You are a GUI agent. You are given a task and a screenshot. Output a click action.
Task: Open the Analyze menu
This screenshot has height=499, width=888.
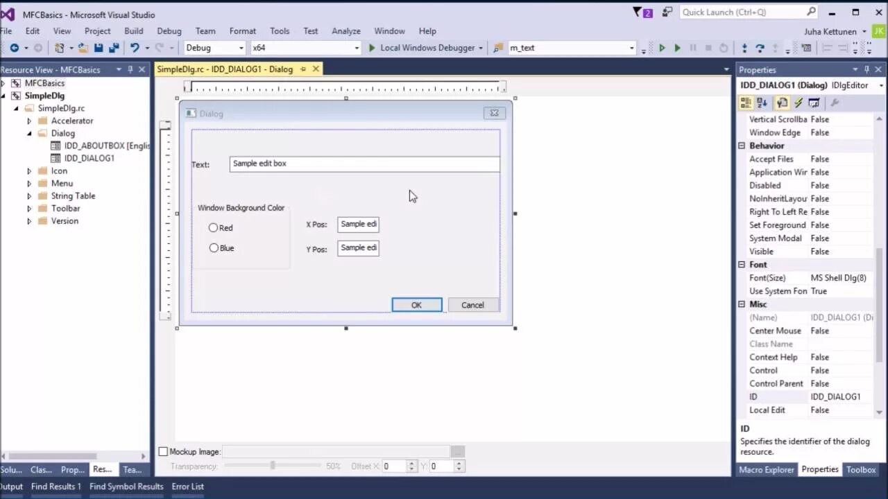point(346,31)
